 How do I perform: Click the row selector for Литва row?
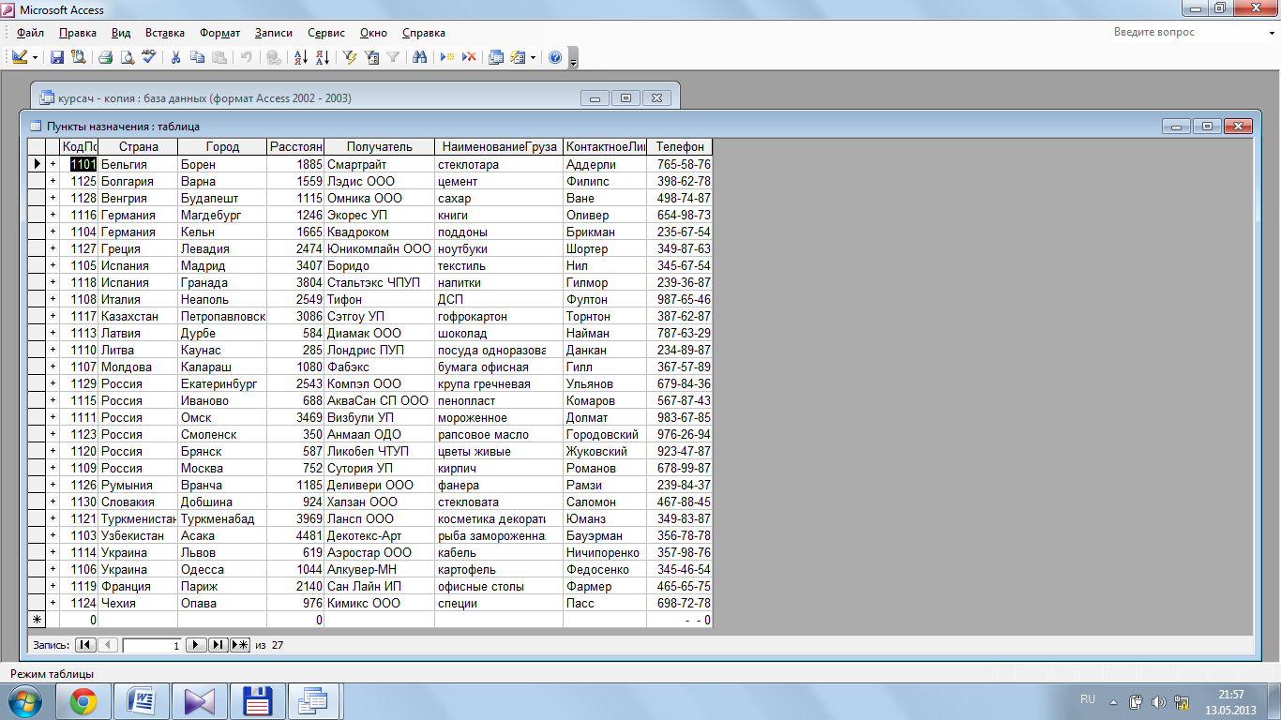(37, 350)
